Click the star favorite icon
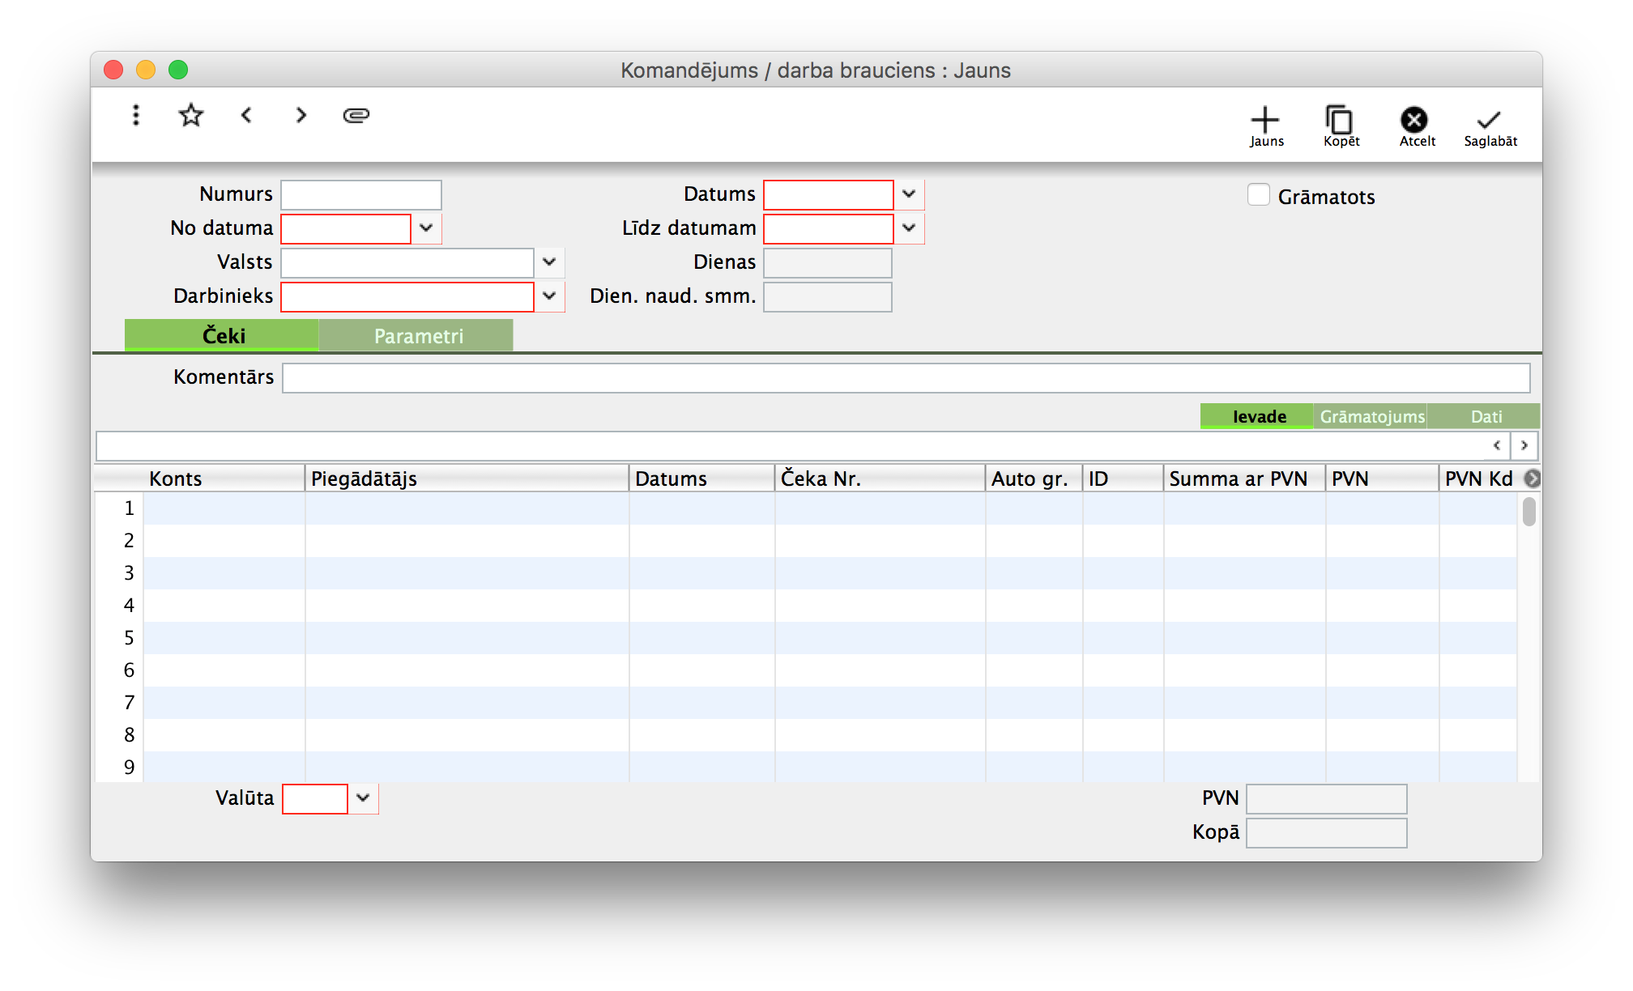Viewport: 1633px width, 991px height. (x=191, y=115)
